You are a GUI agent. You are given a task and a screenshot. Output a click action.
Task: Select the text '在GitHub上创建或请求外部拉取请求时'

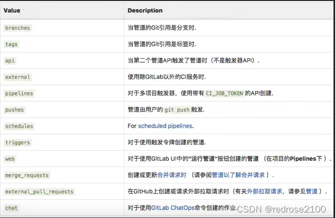click(x=179, y=191)
